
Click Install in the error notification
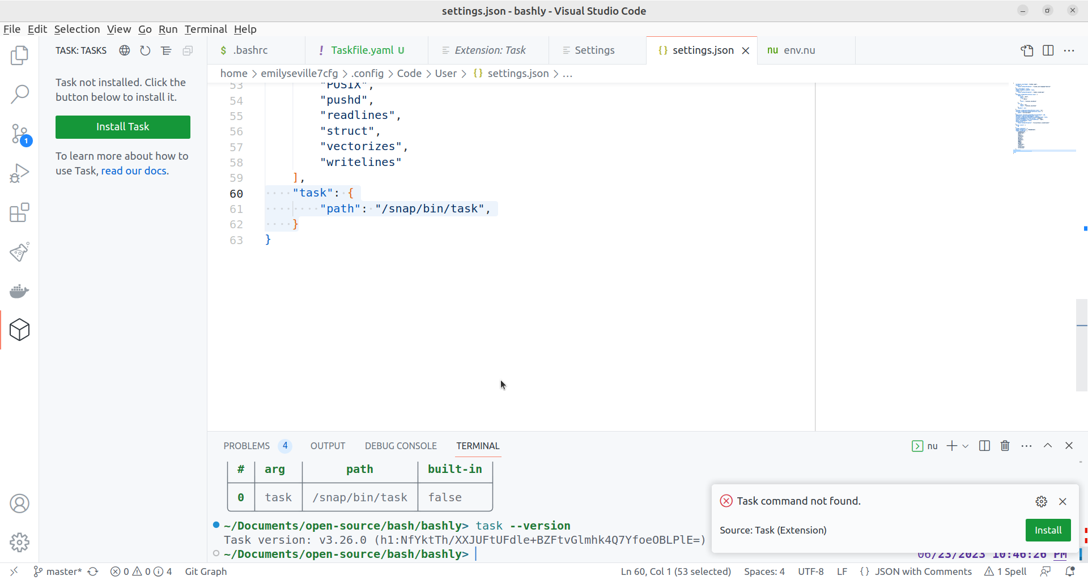pyautogui.click(x=1048, y=530)
